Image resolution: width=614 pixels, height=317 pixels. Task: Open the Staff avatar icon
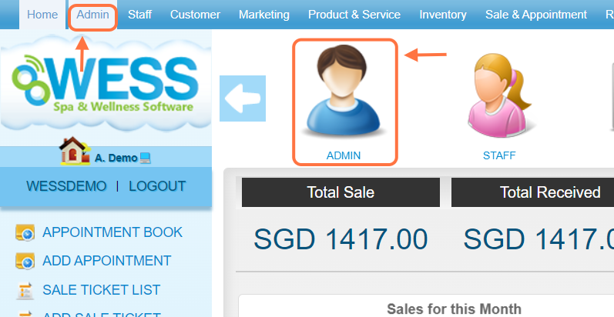[x=498, y=92]
